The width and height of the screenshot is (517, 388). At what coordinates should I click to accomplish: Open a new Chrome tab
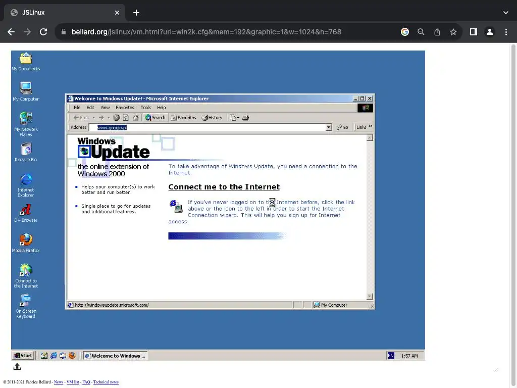click(x=136, y=13)
